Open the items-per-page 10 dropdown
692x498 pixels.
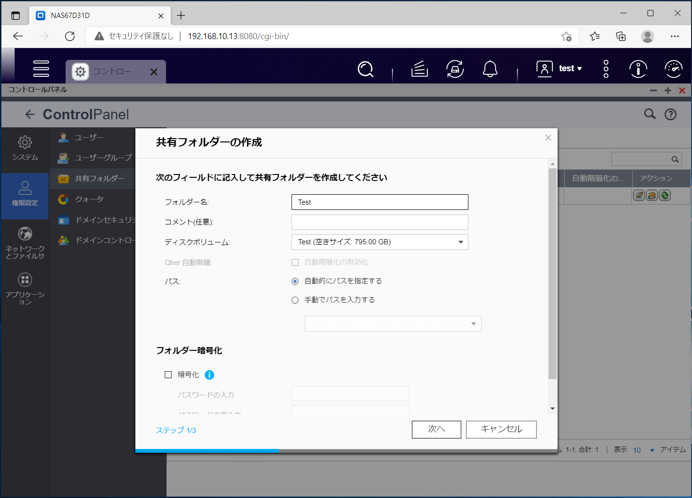643,450
